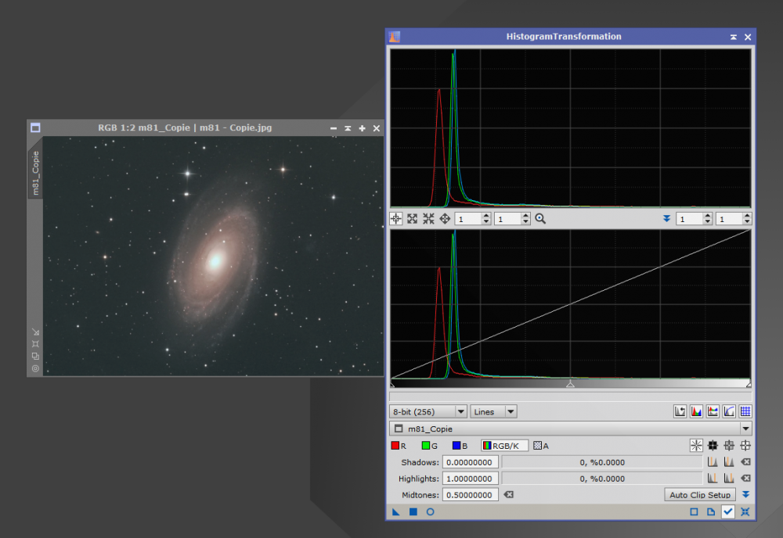Click the blue double arrow beside Auto Clip Setup
Screen dimensions: 783x538
point(745,495)
